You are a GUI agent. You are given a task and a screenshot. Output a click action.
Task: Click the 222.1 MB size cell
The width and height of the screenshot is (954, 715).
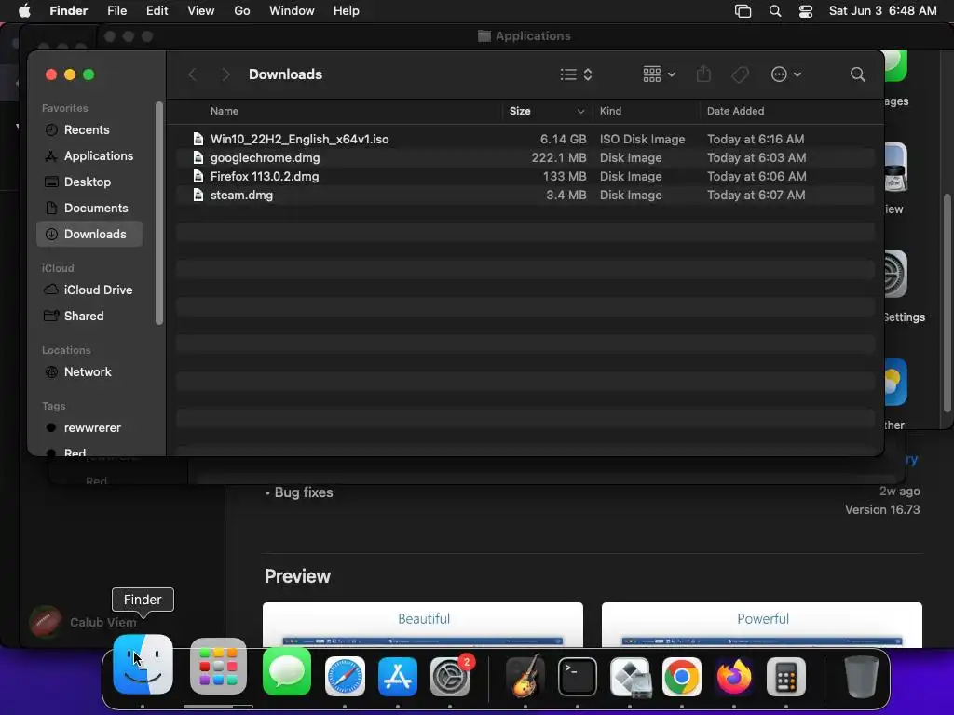(559, 158)
